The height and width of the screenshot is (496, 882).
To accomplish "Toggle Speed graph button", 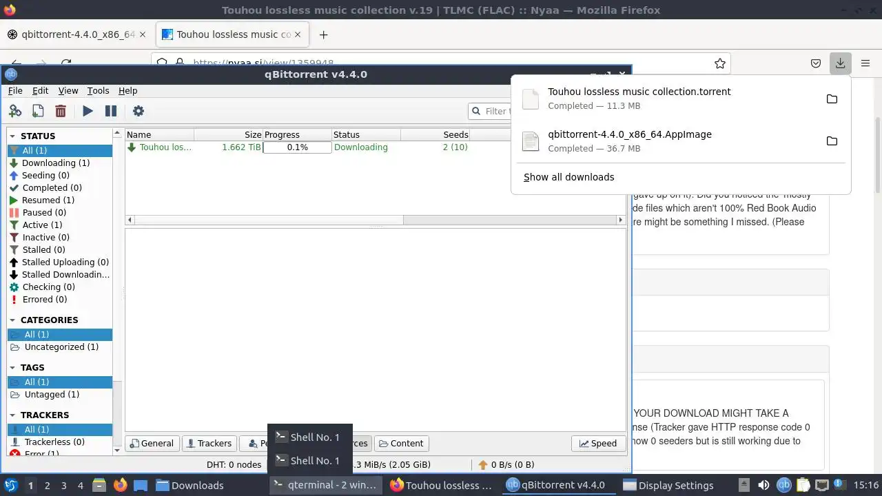I will [598, 443].
